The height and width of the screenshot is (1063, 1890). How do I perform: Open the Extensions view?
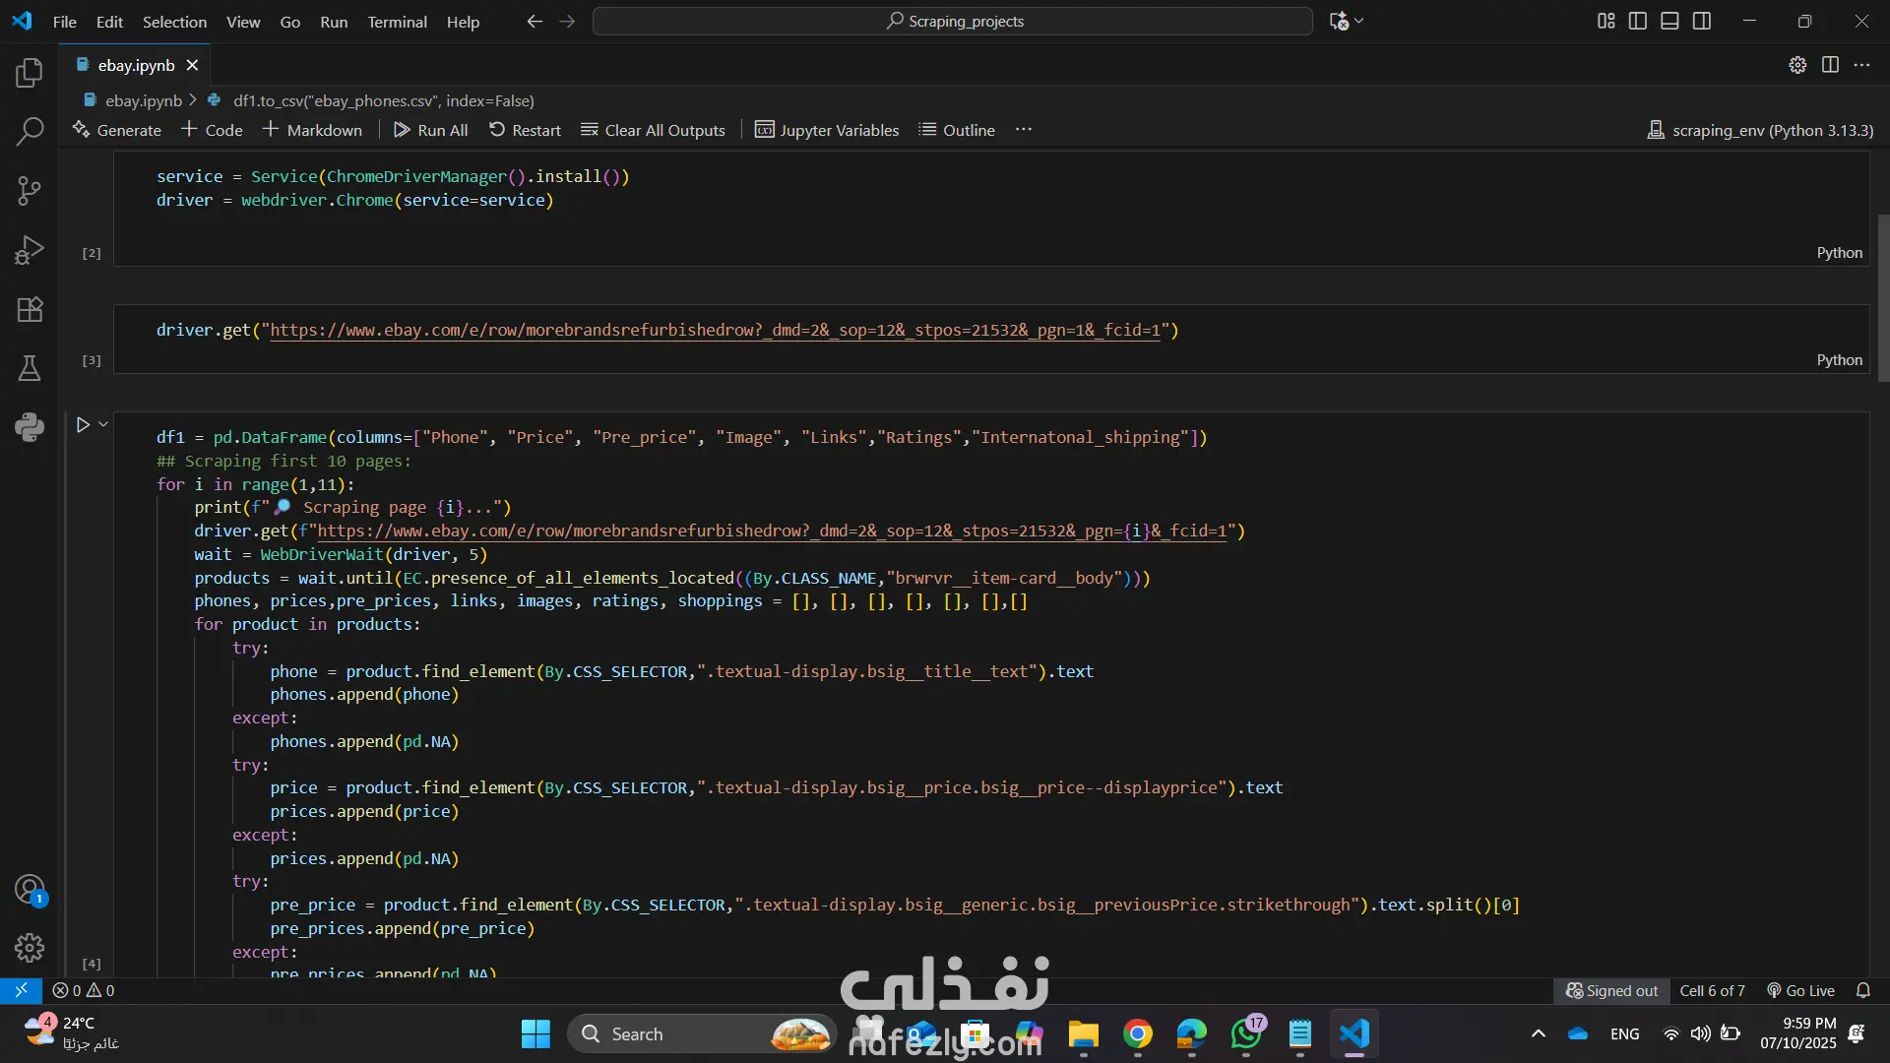tap(30, 309)
